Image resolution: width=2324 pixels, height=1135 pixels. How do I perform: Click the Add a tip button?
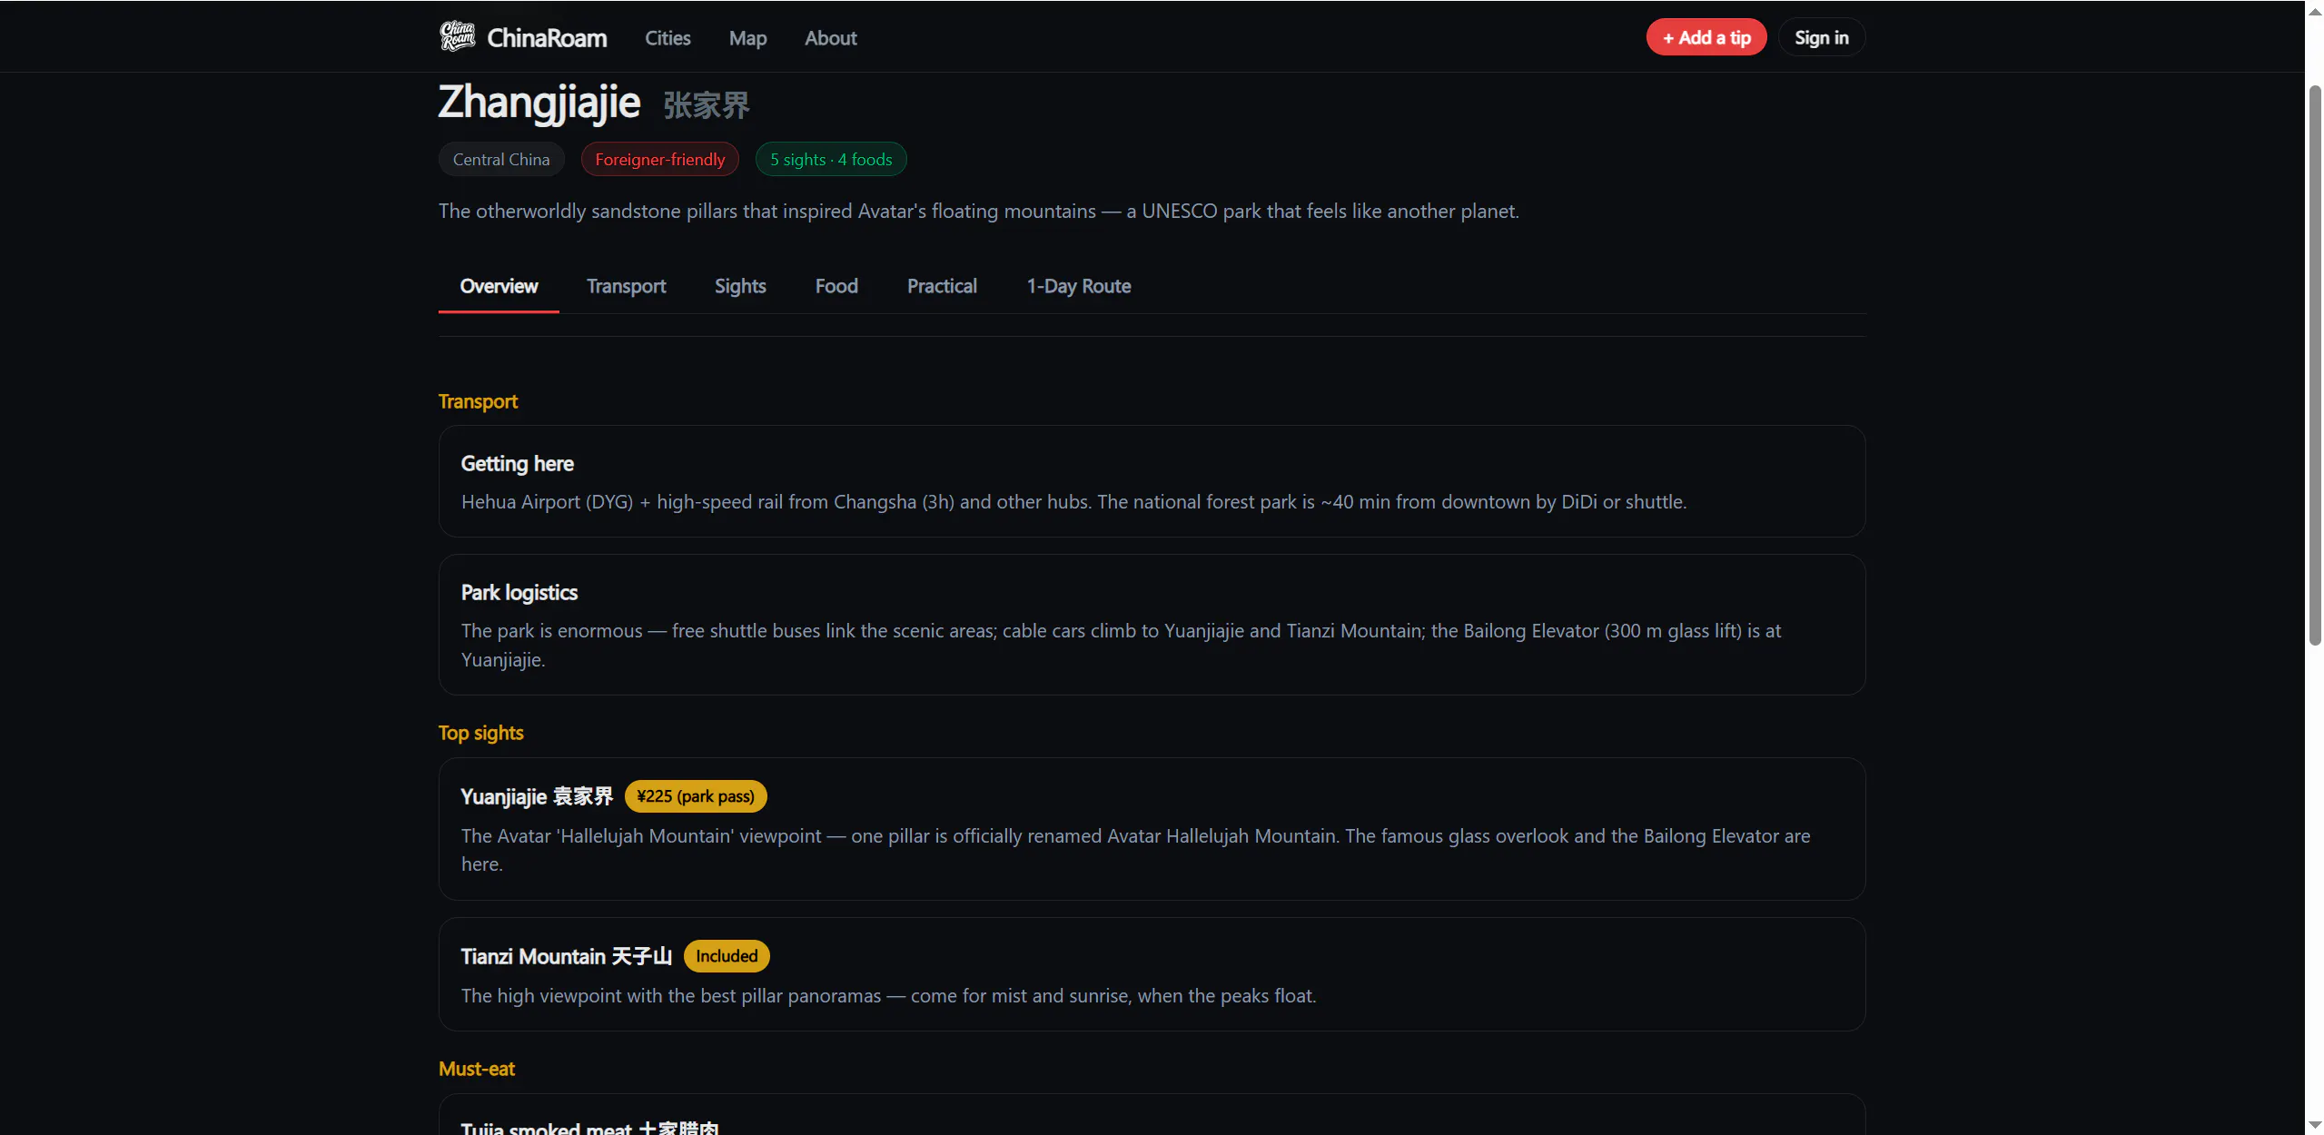1706,37
